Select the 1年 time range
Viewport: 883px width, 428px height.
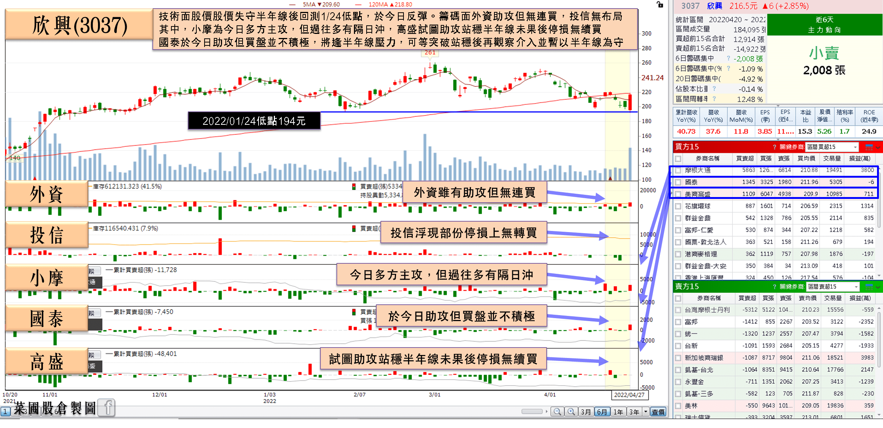tap(618, 412)
